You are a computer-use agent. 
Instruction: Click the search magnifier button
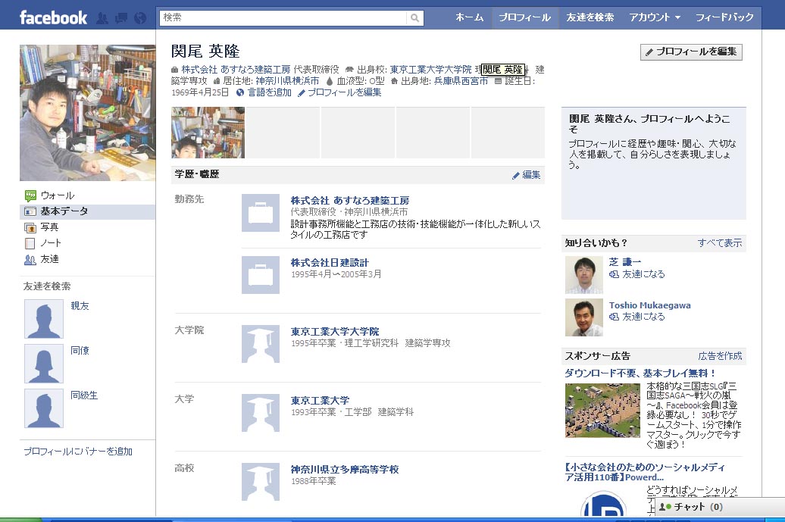[415, 18]
